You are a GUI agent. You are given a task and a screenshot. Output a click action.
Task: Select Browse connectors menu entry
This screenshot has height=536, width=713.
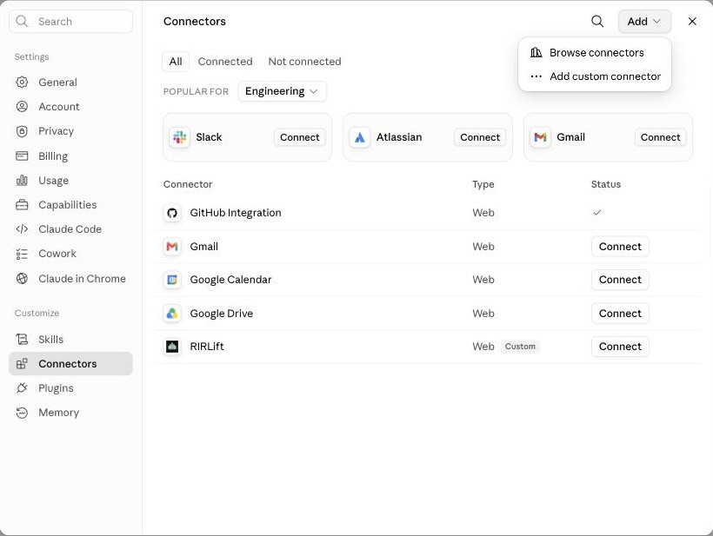[x=595, y=53]
